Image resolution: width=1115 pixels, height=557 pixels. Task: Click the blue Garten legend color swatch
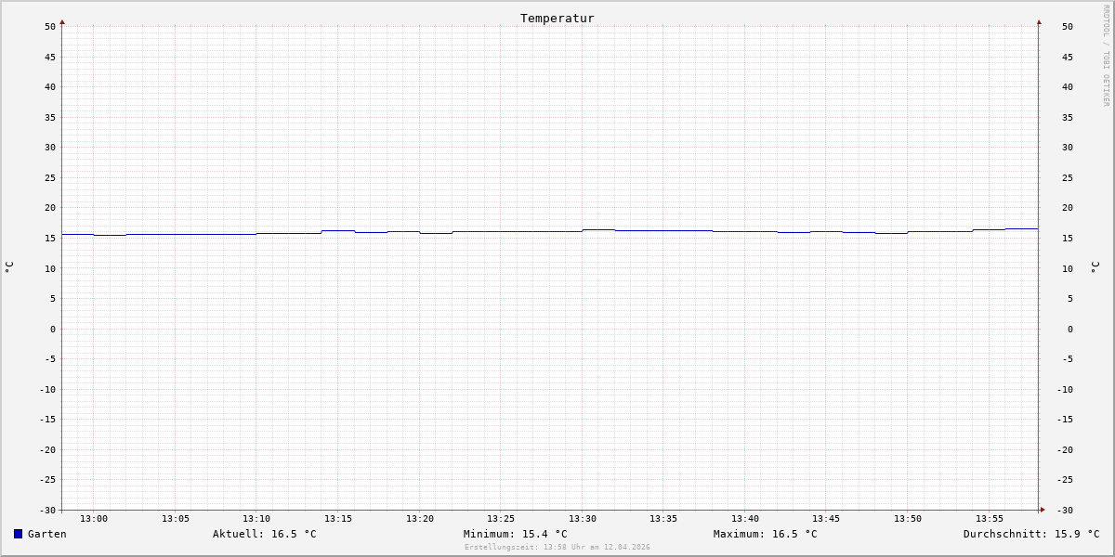coord(18,534)
